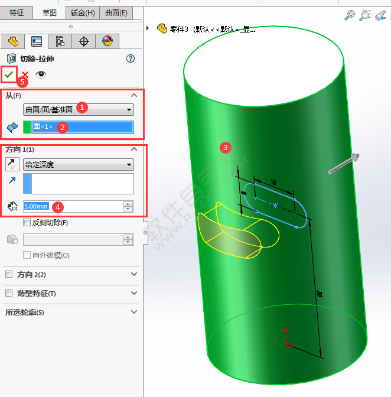Click the draft angle input field
This screenshot has width=391, height=397.
click(x=73, y=239)
